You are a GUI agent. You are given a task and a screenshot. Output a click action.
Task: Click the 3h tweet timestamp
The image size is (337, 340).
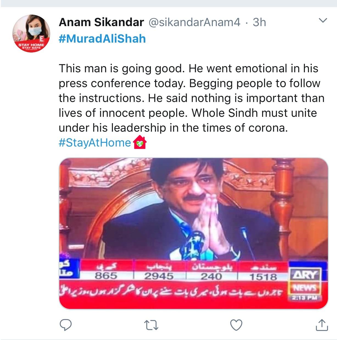(259, 22)
